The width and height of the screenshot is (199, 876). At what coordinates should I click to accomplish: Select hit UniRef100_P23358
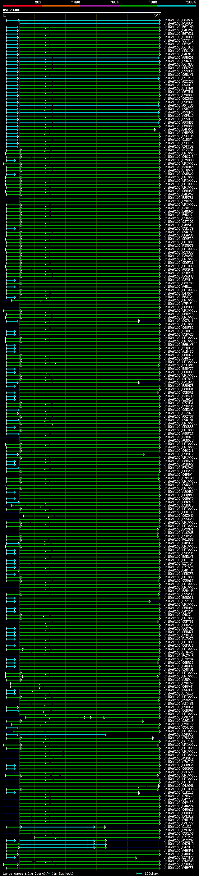coord(178,253)
